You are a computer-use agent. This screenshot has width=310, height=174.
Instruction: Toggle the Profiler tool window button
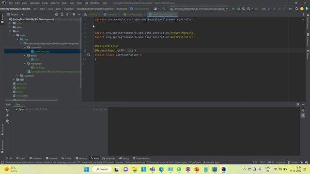[66, 159]
